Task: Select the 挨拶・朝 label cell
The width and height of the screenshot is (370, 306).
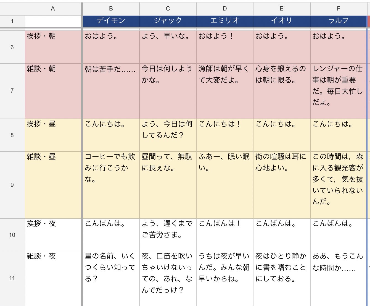Action: 53,47
